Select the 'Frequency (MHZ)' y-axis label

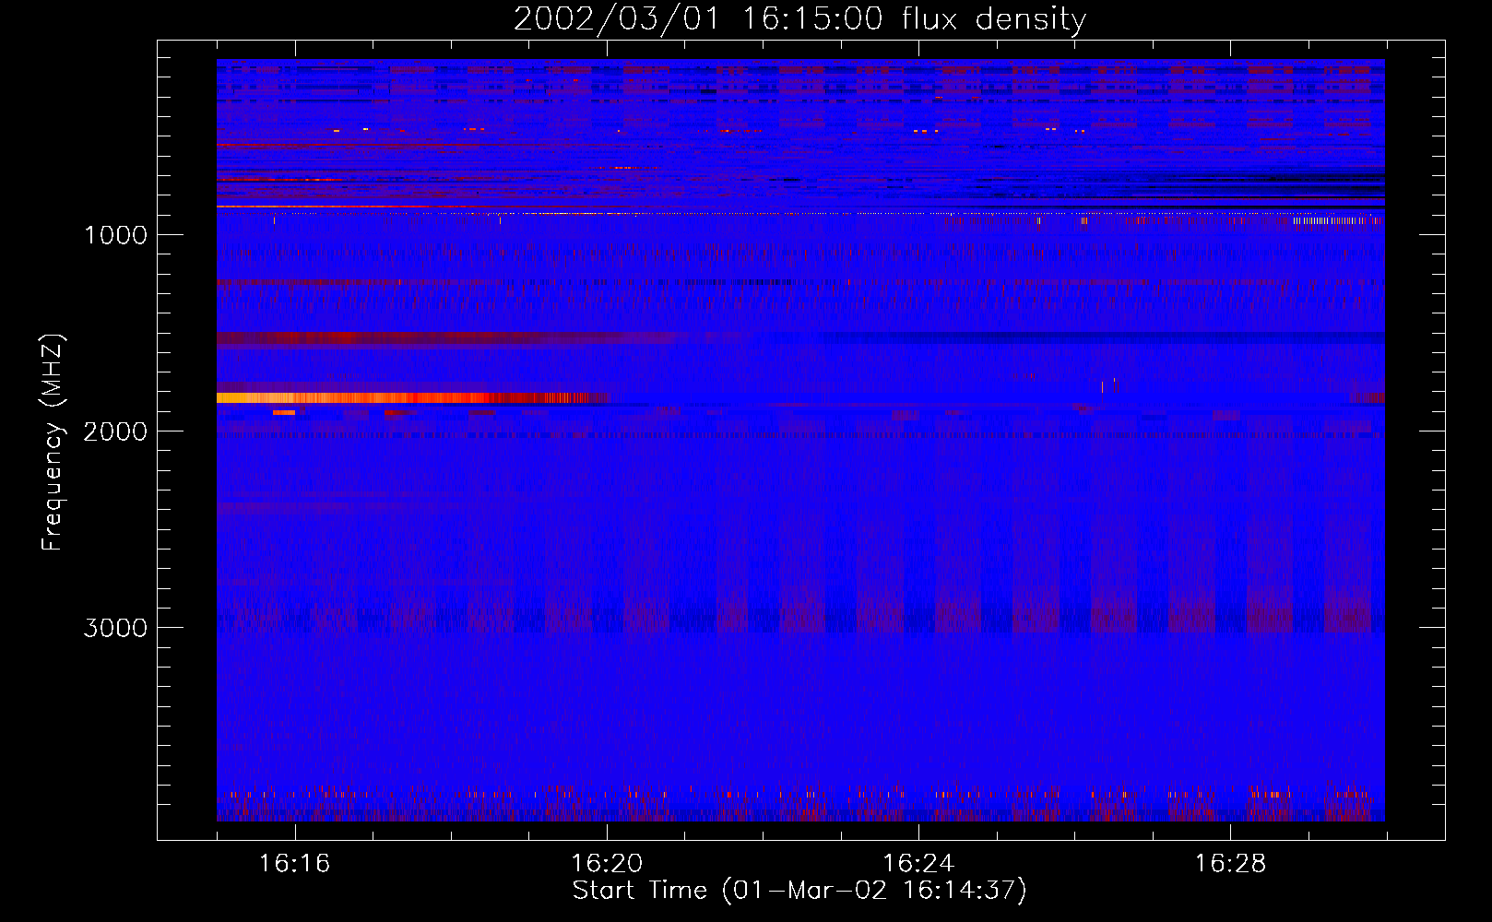(53, 443)
